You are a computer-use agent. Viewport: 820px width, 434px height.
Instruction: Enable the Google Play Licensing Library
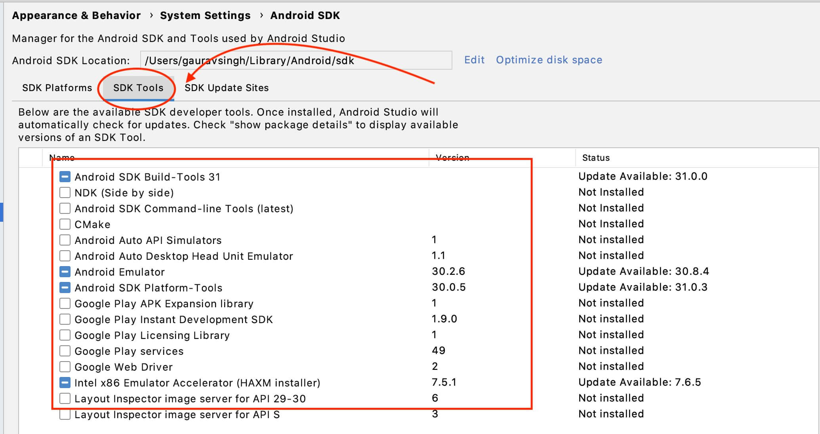coord(65,335)
